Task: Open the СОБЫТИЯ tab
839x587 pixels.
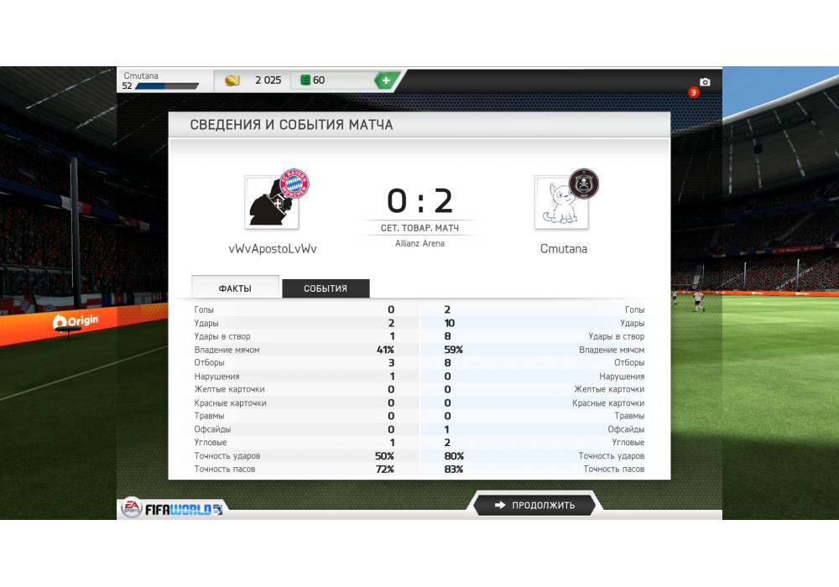Action: (x=326, y=288)
